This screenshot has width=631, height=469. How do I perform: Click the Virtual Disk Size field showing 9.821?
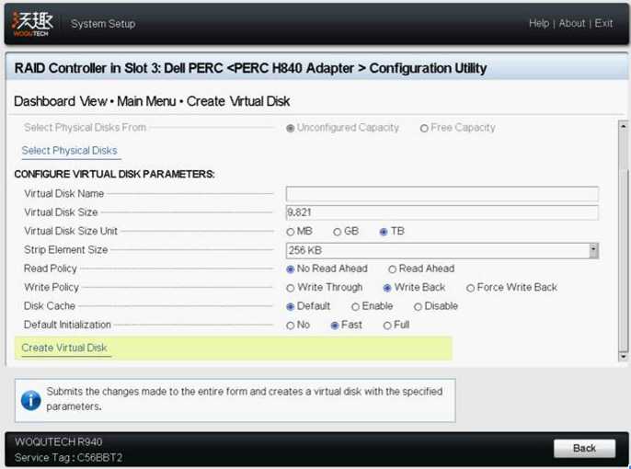pos(442,212)
